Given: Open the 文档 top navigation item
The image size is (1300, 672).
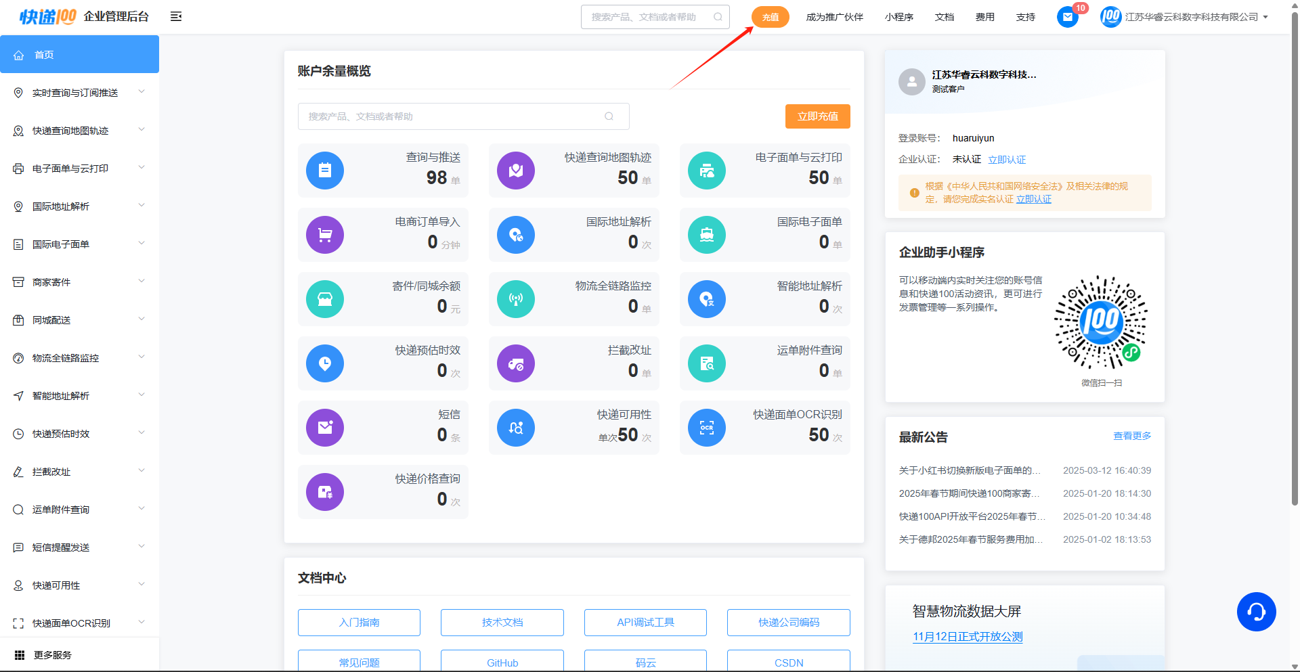Looking at the screenshot, I should point(944,17).
